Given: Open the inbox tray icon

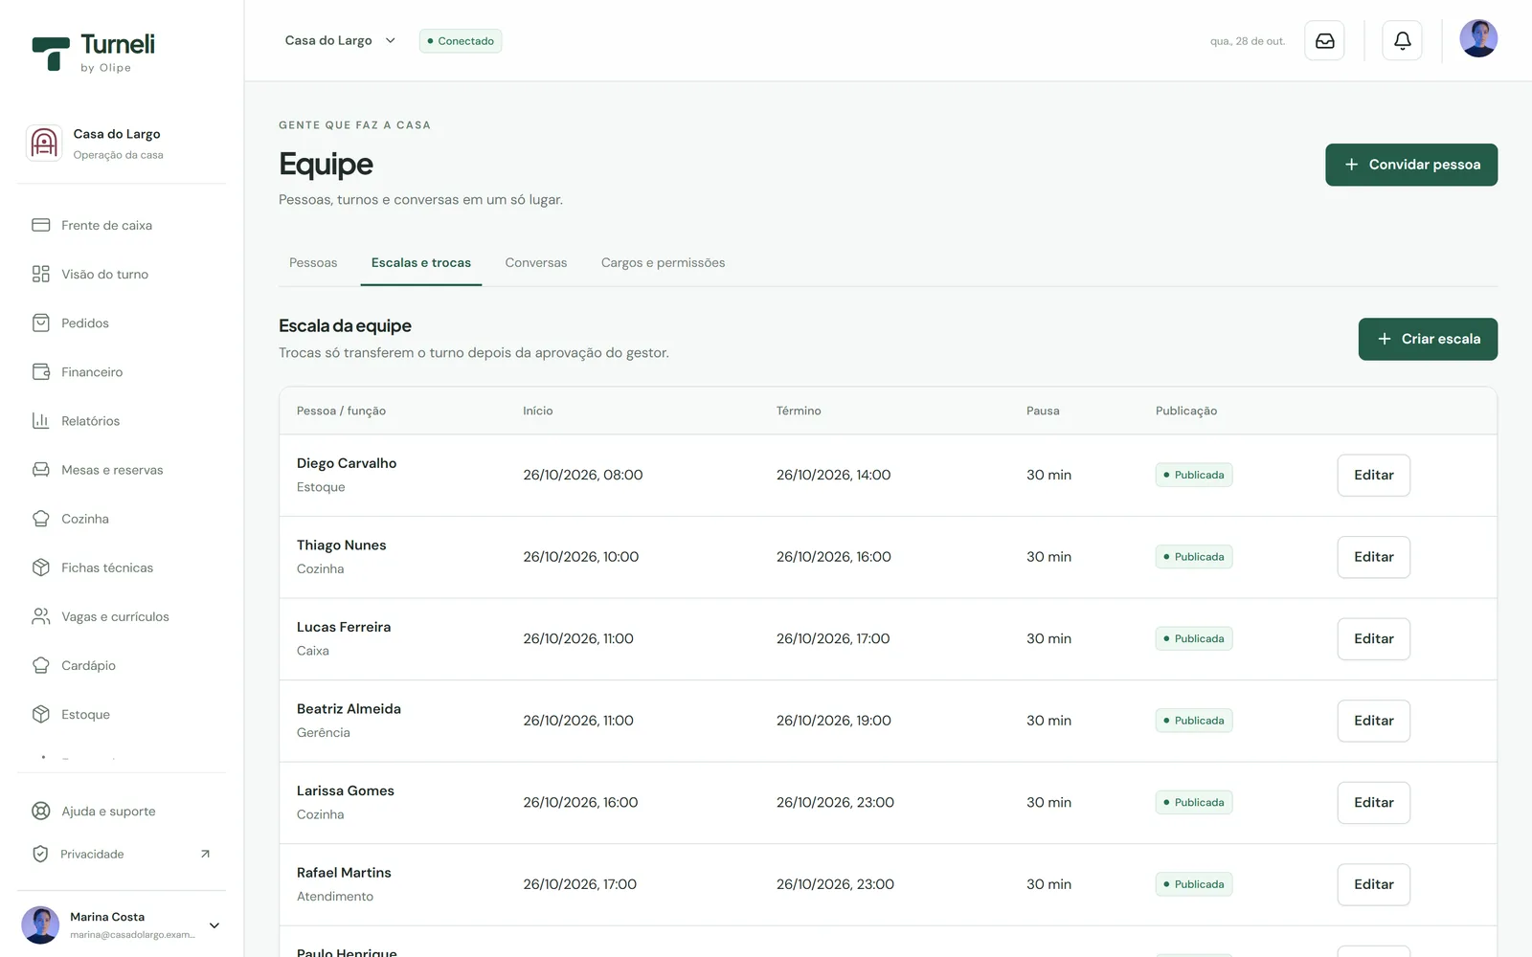Looking at the screenshot, I should 1324,41.
